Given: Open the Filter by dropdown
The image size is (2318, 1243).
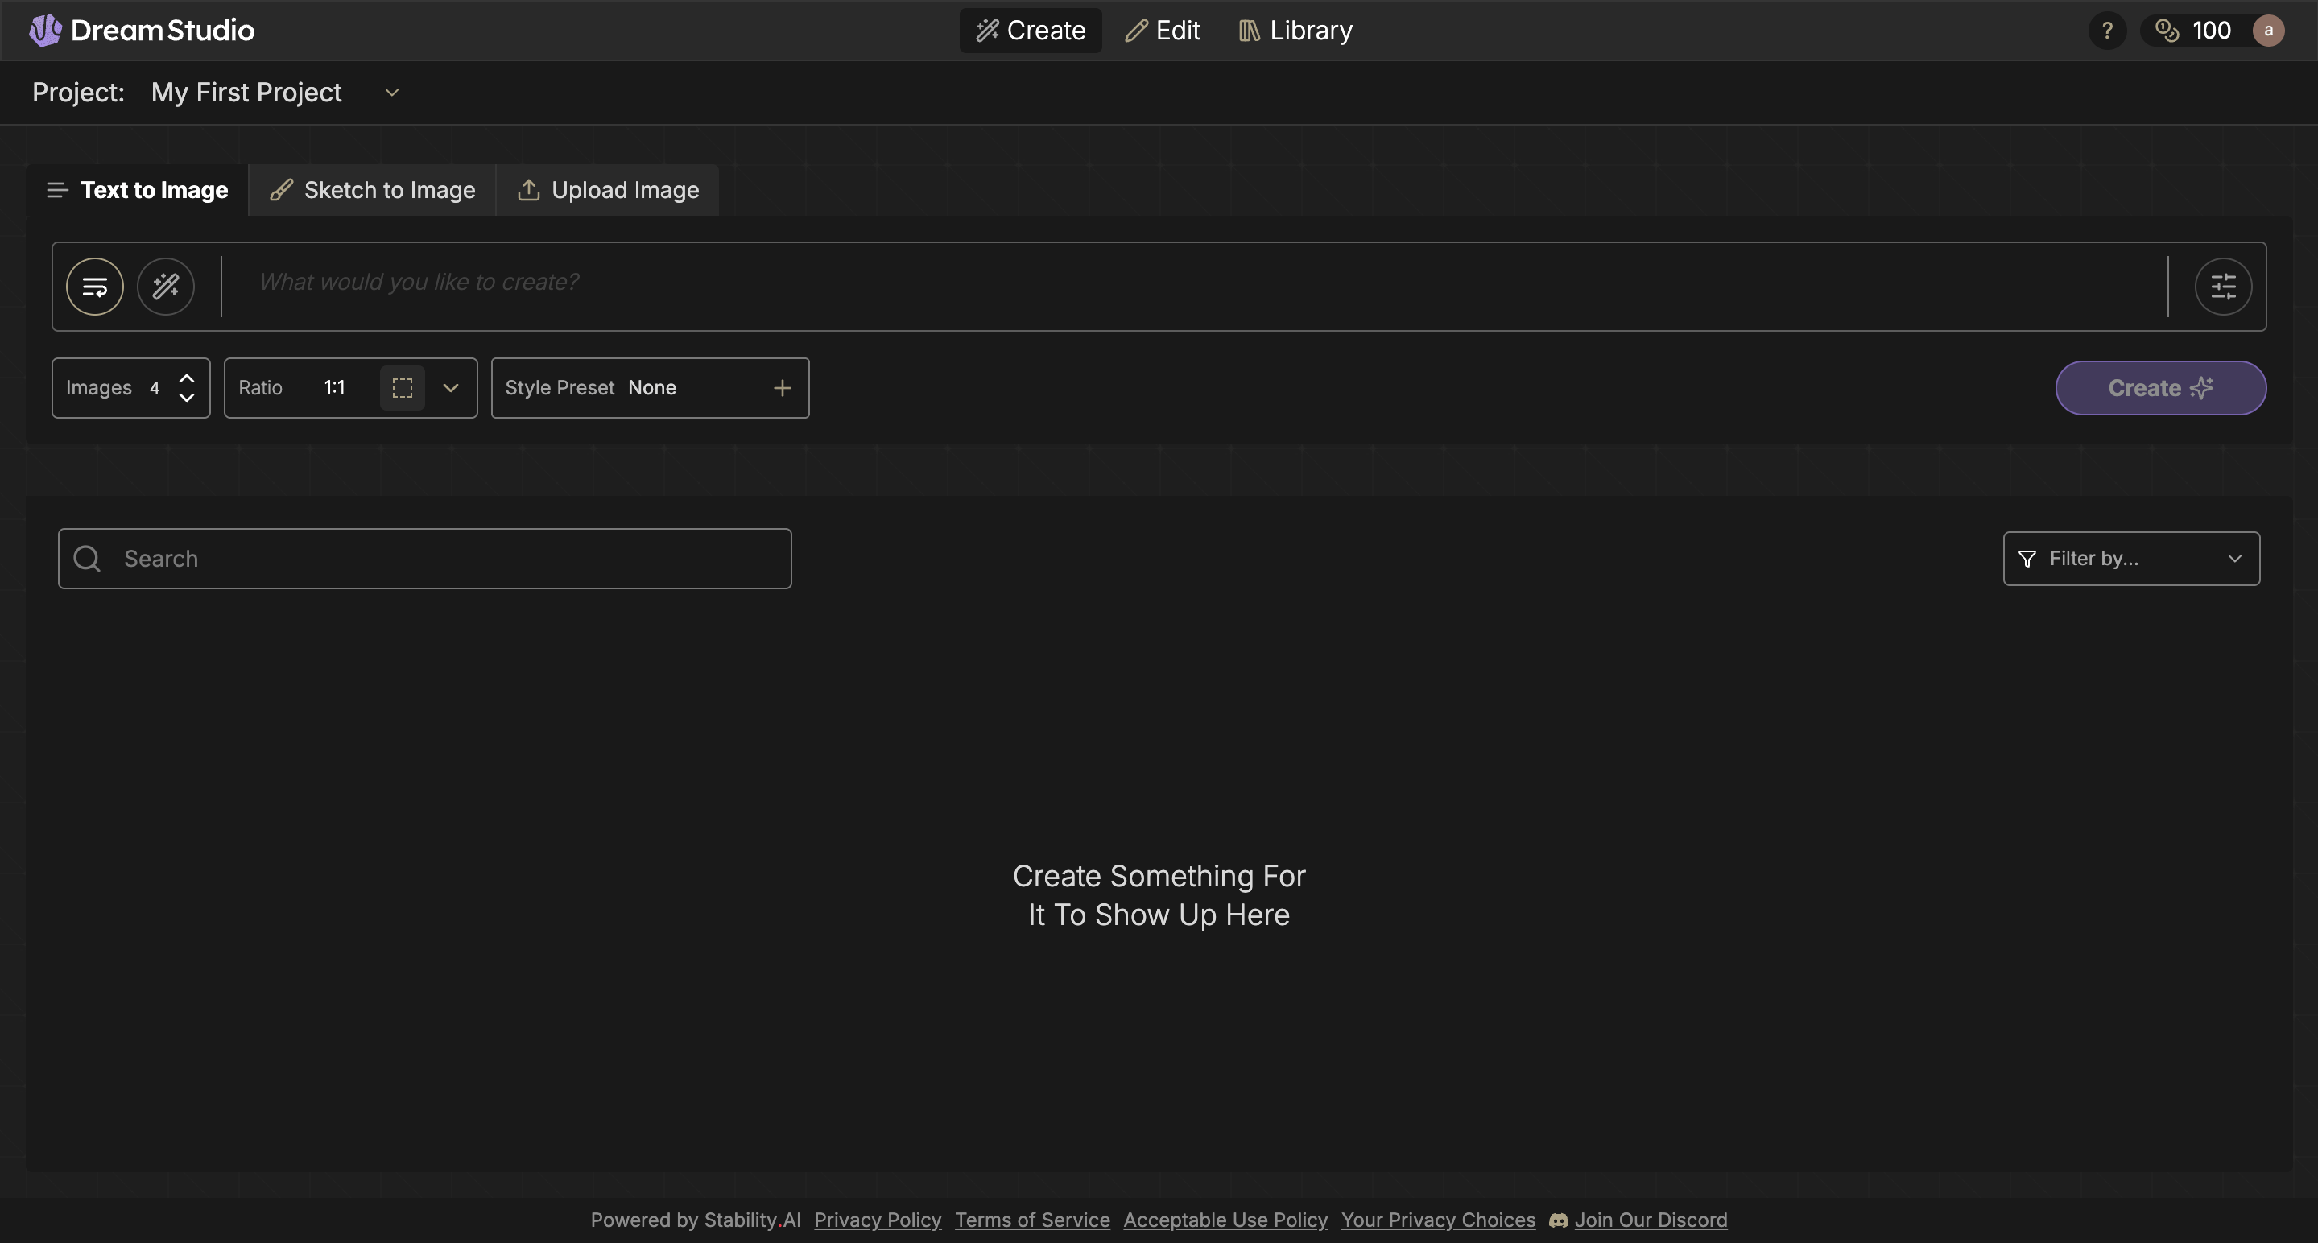Looking at the screenshot, I should [2130, 559].
